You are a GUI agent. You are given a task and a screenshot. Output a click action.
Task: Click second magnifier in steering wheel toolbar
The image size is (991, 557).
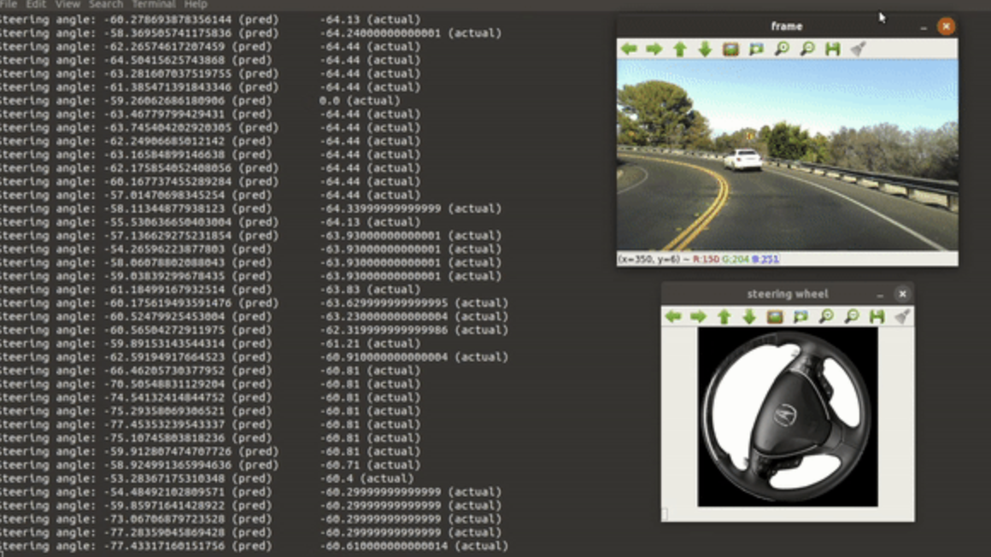852,316
